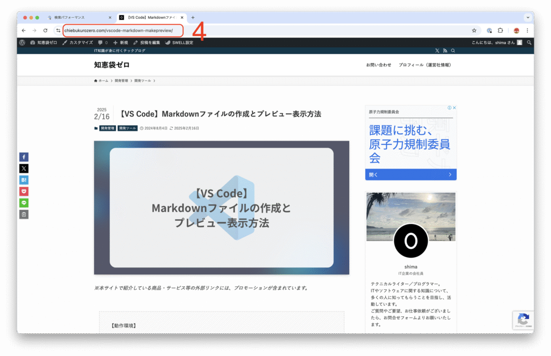Select the 【VS Code】Markdown browser tab
The width and height of the screenshot is (551, 356).
(x=151, y=17)
